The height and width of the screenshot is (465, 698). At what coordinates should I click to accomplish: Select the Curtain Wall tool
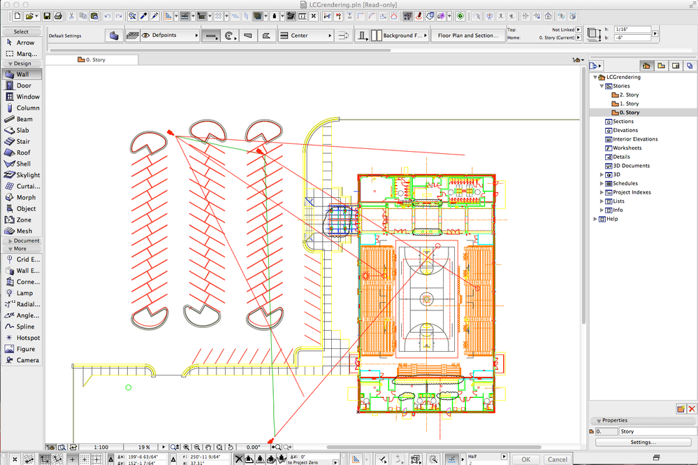point(22,186)
